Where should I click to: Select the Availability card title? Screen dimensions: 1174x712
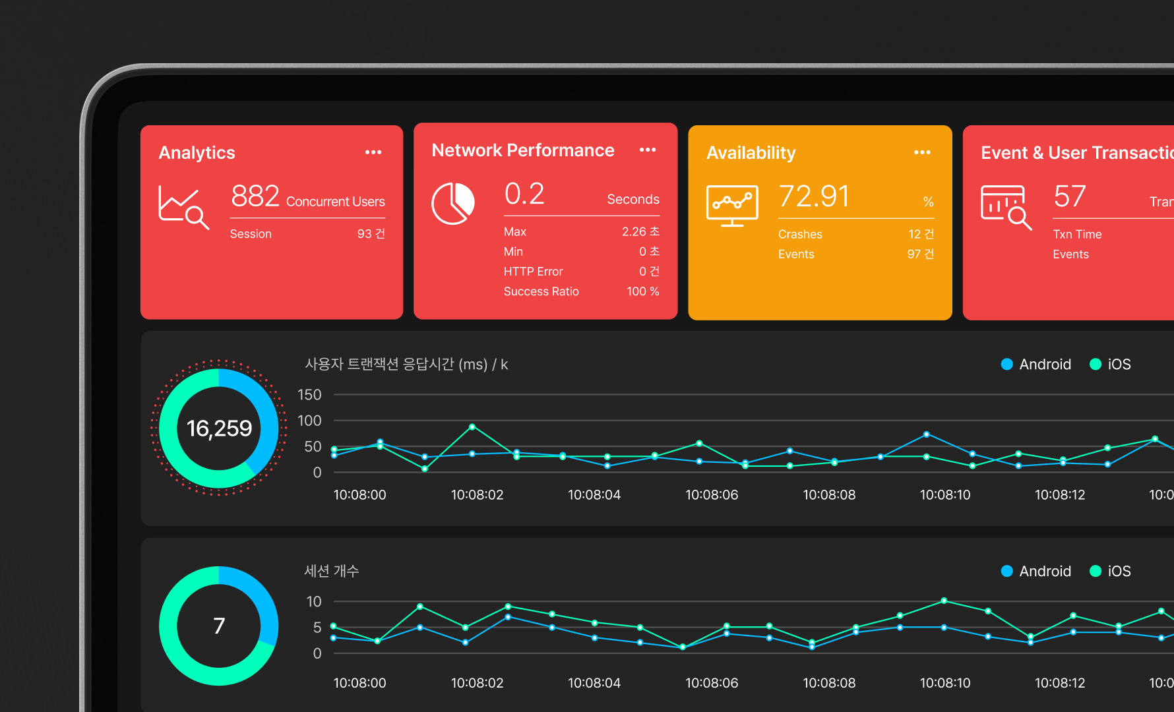click(751, 153)
